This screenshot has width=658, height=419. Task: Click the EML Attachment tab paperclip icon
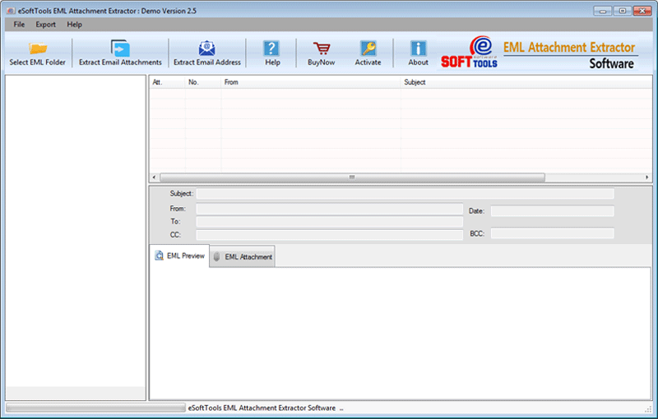pos(216,256)
